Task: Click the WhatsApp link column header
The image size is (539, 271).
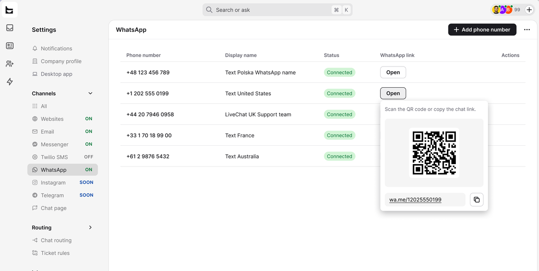Action: click(x=397, y=55)
